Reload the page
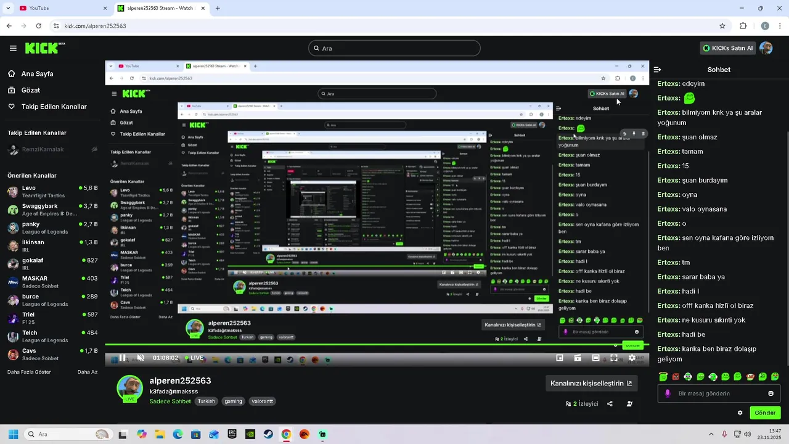The height and width of the screenshot is (444, 789). [38, 26]
